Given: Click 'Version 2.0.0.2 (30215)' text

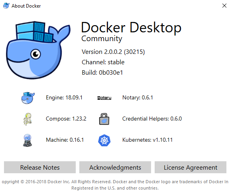Looking at the screenshot, I should [113, 52].
